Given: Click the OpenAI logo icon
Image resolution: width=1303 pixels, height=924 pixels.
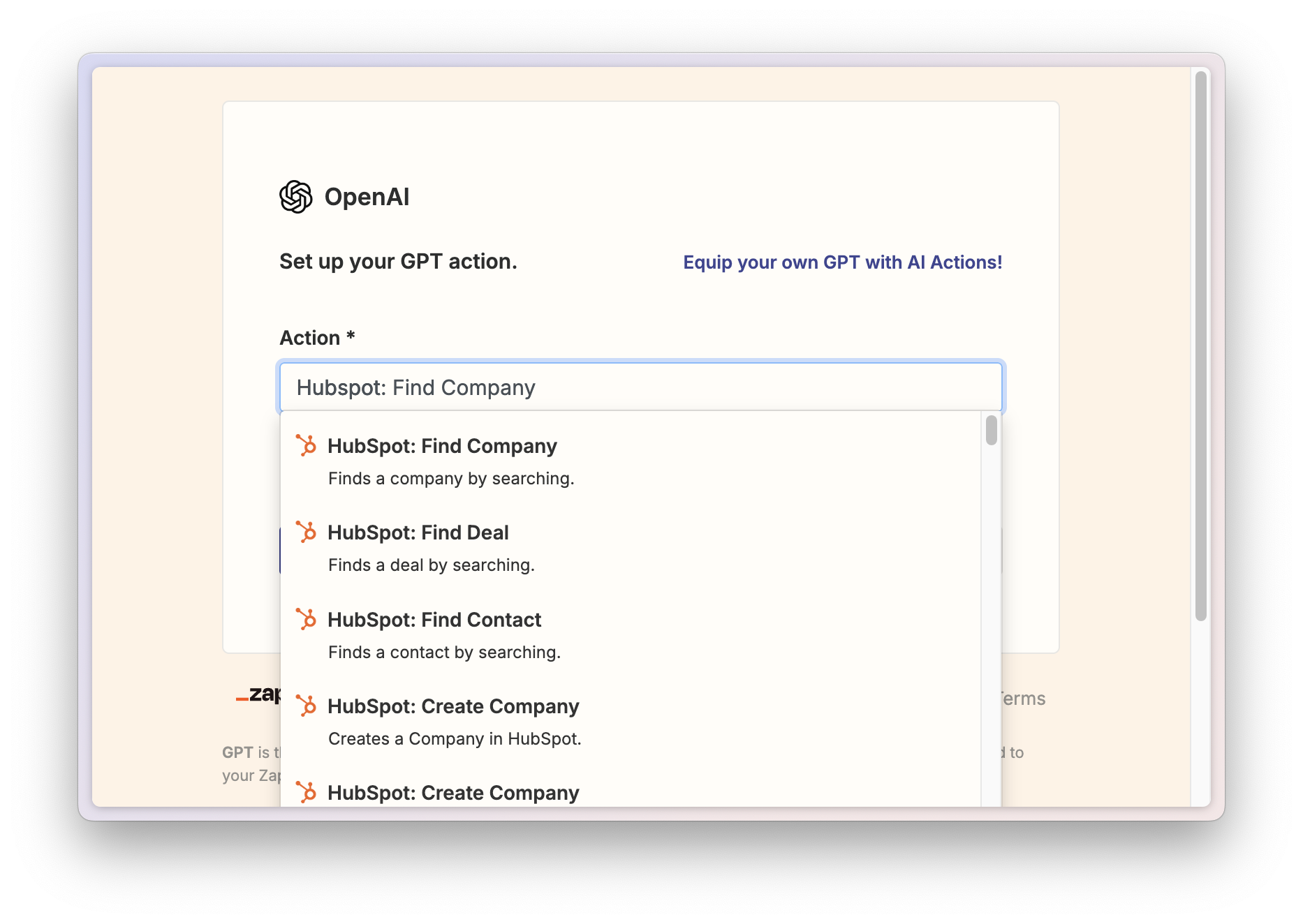Looking at the screenshot, I should 296,197.
